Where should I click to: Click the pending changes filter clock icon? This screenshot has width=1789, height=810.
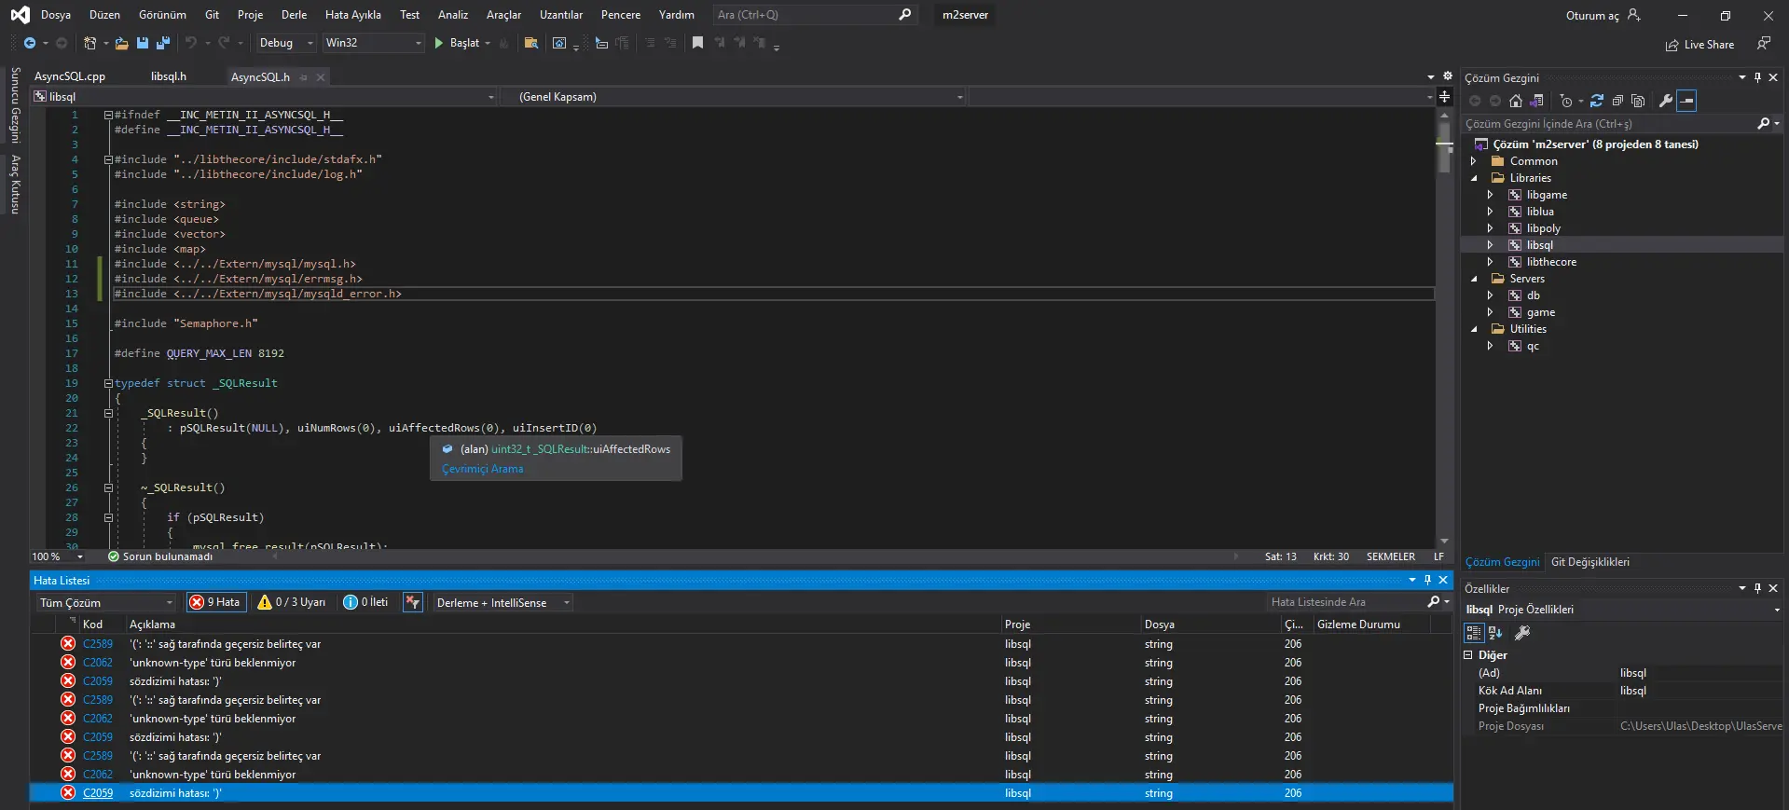click(x=1566, y=101)
